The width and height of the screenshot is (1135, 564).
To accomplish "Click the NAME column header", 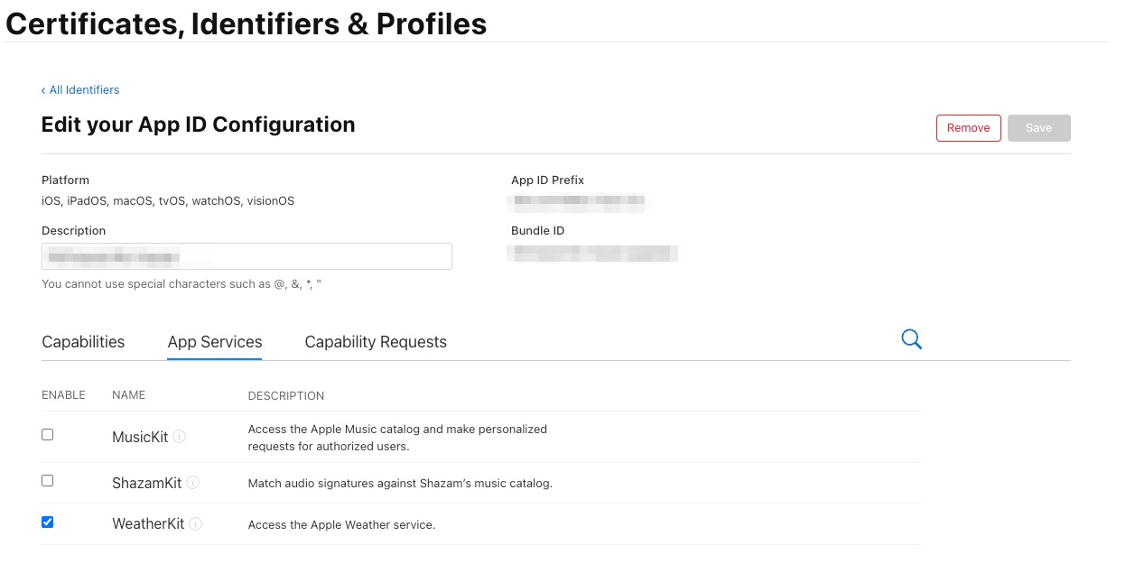I will click(128, 394).
